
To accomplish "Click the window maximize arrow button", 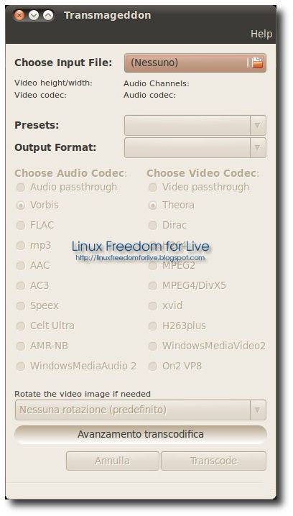I will coord(48,15).
